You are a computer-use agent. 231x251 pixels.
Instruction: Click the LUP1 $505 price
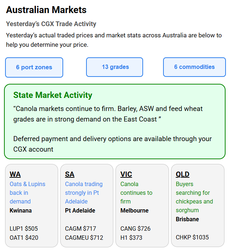click(x=24, y=229)
